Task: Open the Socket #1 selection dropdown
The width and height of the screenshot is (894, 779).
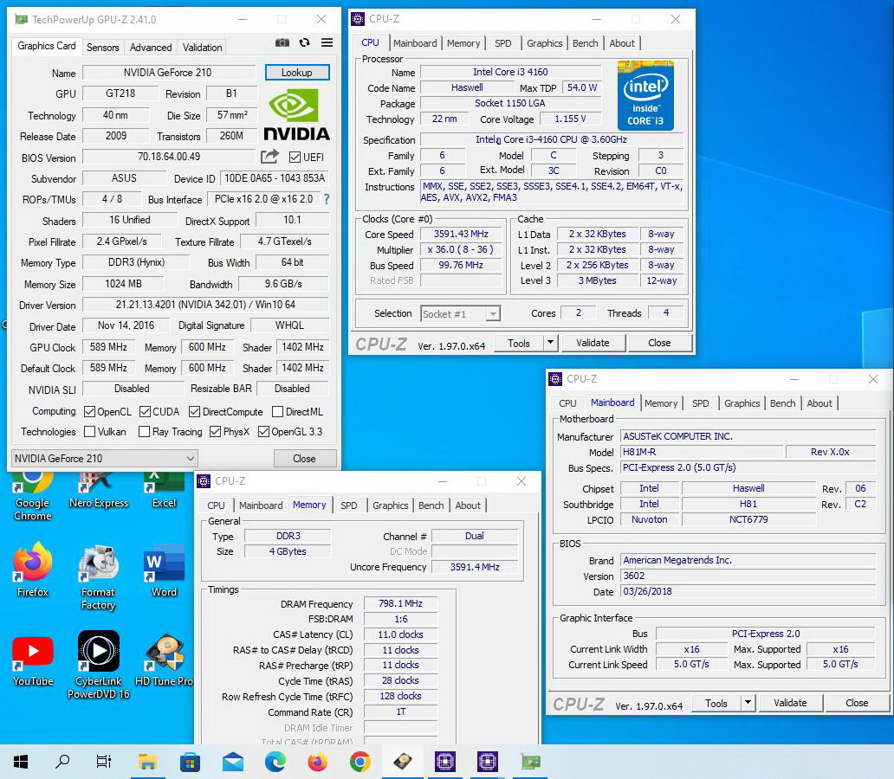Action: pos(460,313)
